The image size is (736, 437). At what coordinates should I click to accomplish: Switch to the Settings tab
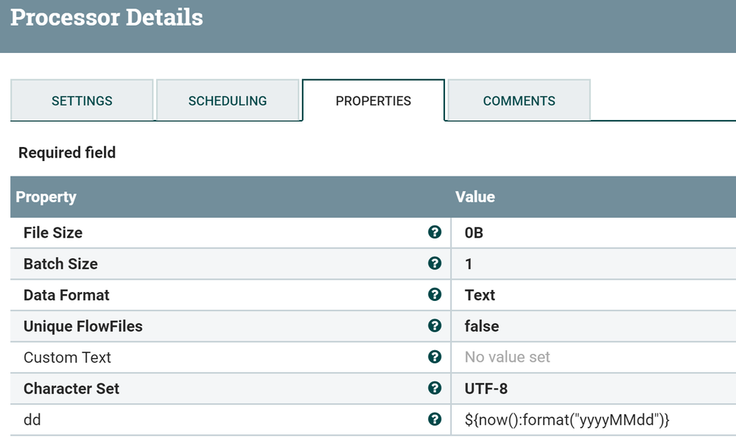[82, 101]
